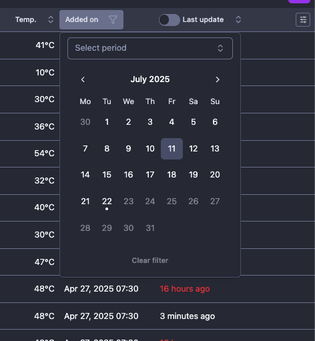The image size is (315, 341).
Task: Pick July 22 marked as today
Action: point(107,202)
